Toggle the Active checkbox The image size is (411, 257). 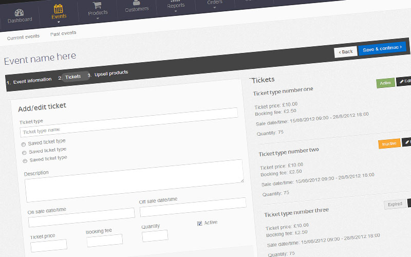click(x=200, y=223)
